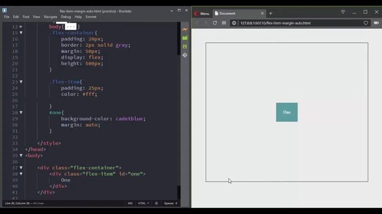Collapse the .flex-item rule at line 23

[21, 82]
